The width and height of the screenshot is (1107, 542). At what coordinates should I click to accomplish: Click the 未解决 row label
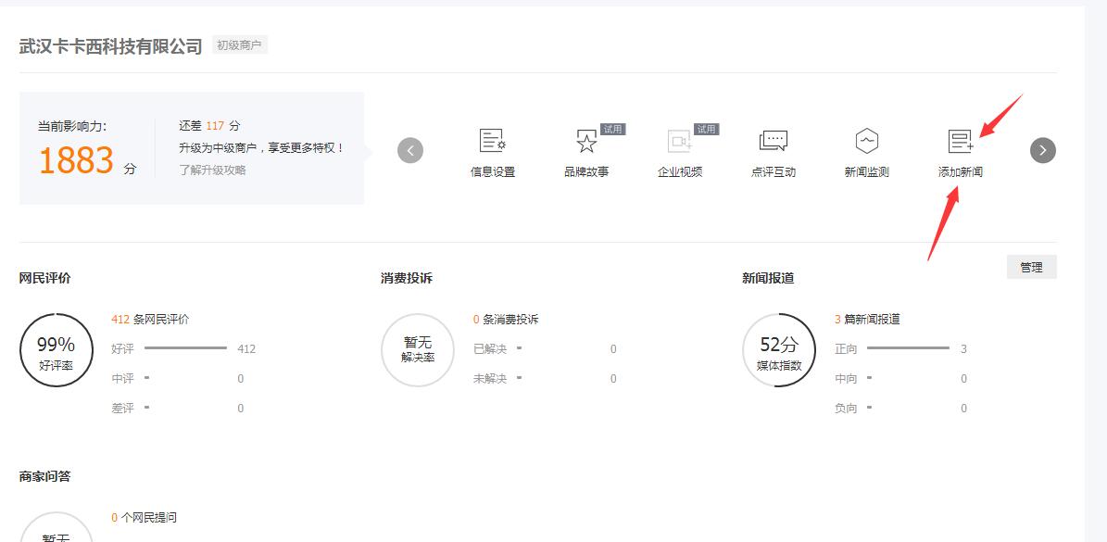pyautogui.click(x=490, y=379)
